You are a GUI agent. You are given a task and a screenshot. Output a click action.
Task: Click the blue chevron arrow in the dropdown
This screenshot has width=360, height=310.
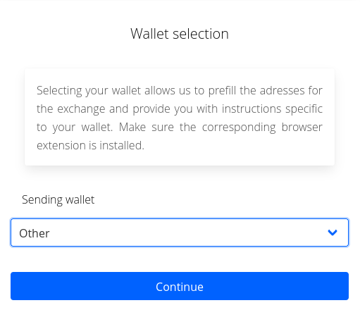coord(333,232)
